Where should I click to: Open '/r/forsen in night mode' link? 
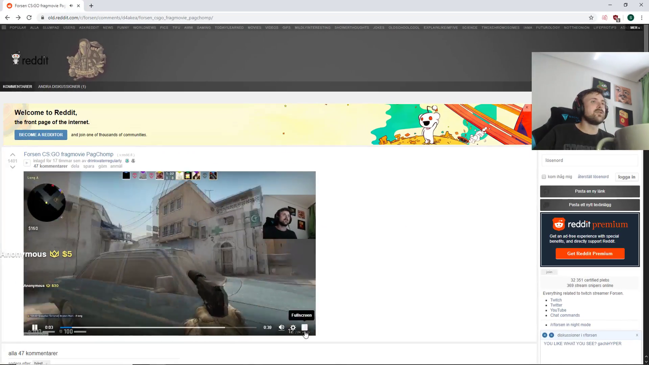[x=570, y=325]
